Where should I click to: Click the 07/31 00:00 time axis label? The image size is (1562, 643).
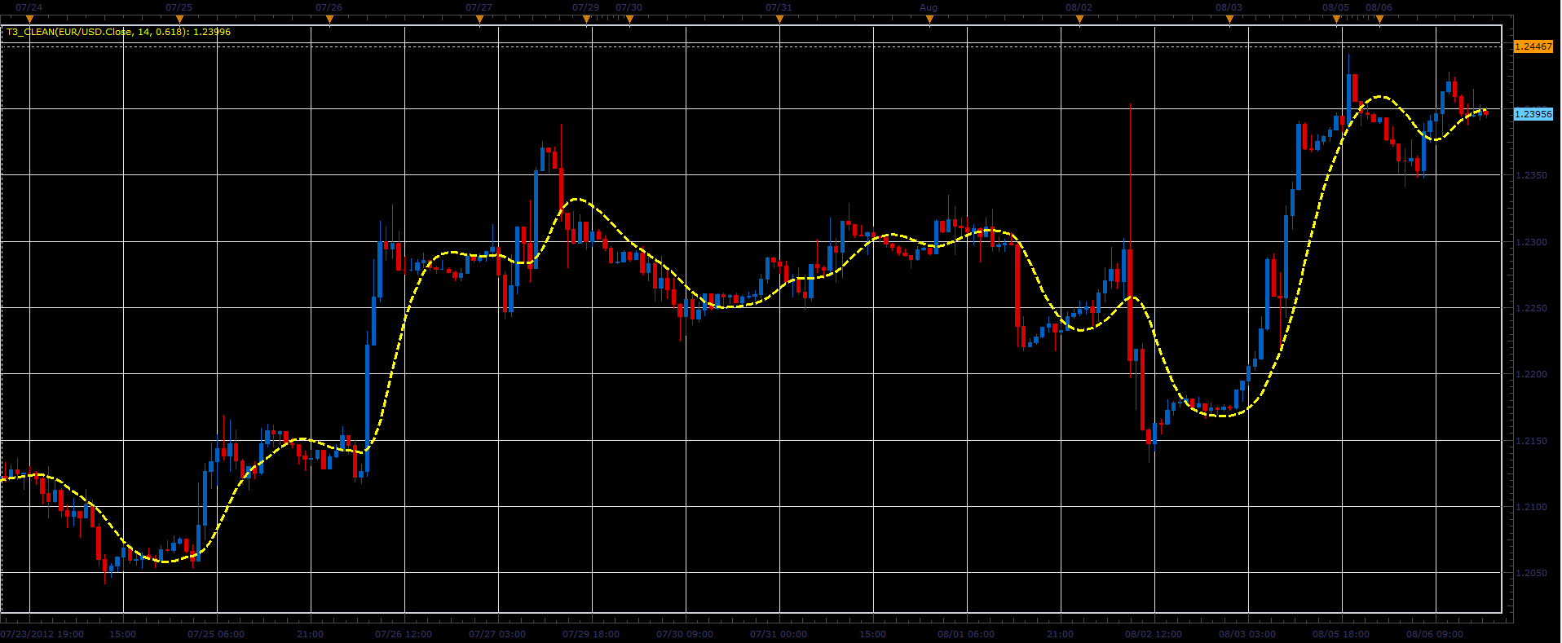coord(779,634)
